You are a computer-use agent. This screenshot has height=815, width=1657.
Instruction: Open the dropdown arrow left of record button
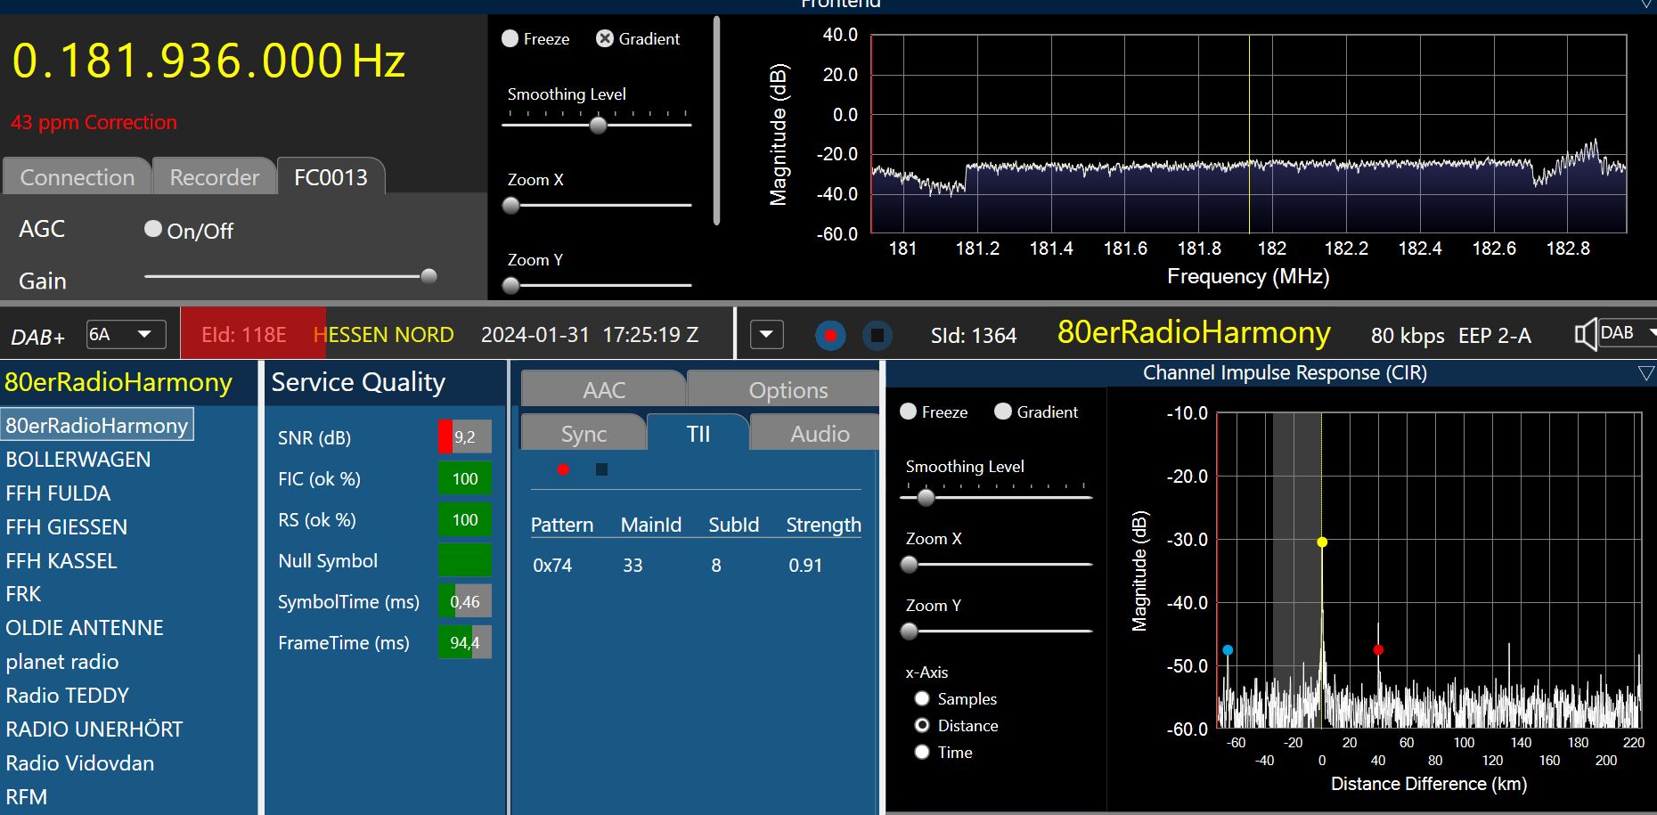coord(766,335)
